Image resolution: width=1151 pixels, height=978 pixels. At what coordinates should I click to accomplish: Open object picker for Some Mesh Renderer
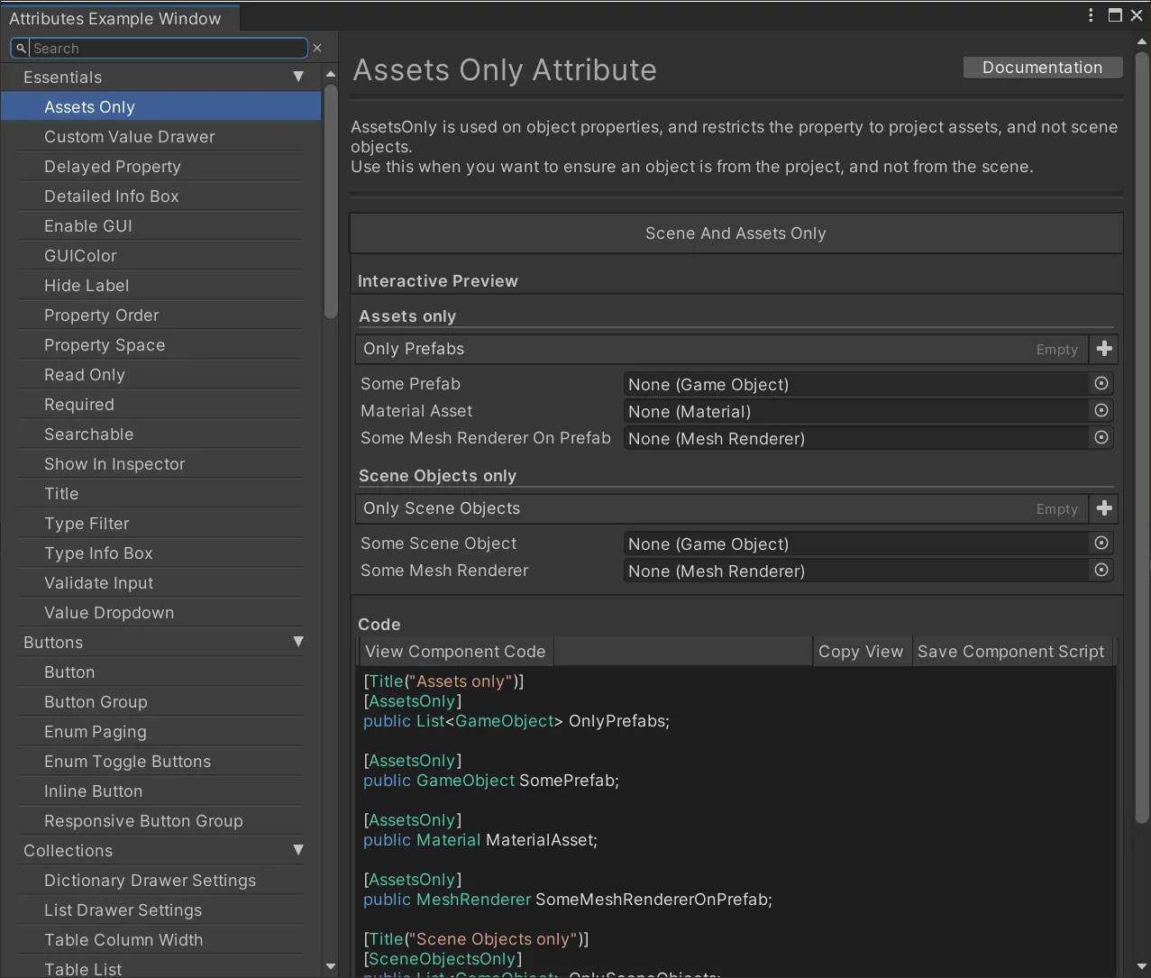click(1101, 571)
